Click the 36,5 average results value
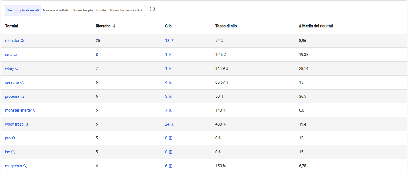 302,96
